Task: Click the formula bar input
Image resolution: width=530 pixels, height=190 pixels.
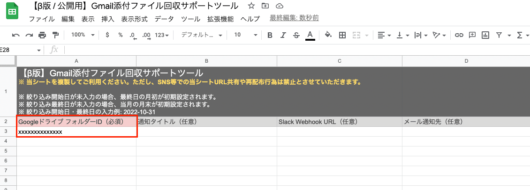Action: point(297,50)
